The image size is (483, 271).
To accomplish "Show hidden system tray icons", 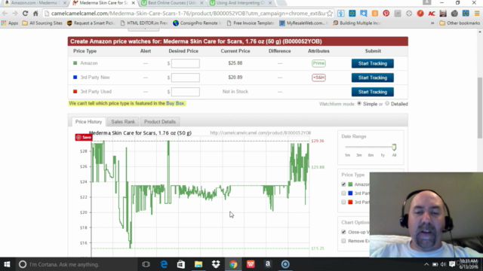I will pyautogui.click(x=426, y=264).
